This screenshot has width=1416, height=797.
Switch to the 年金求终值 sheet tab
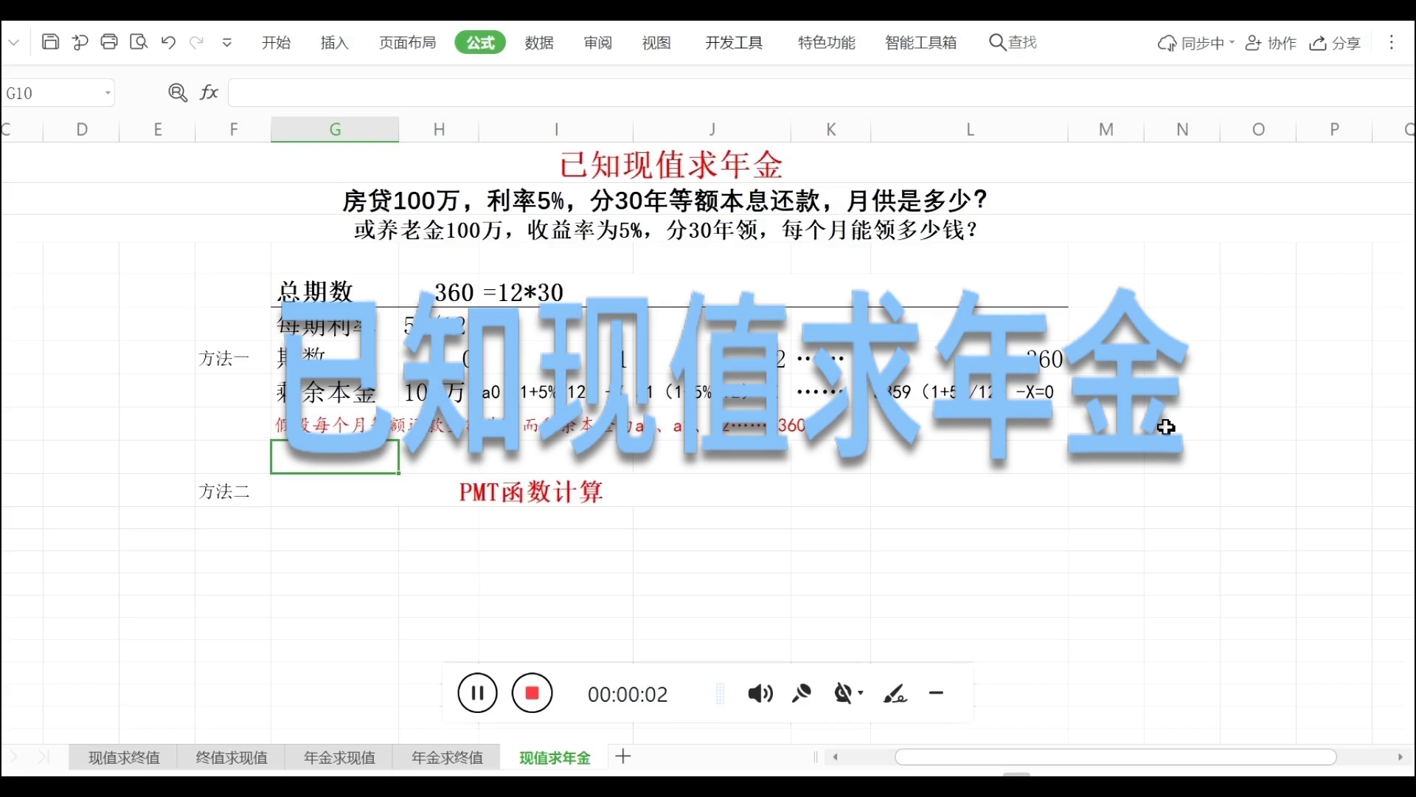pos(447,757)
